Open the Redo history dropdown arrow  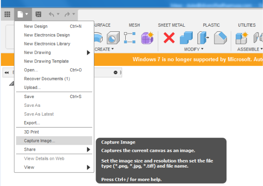pos(73,14)
